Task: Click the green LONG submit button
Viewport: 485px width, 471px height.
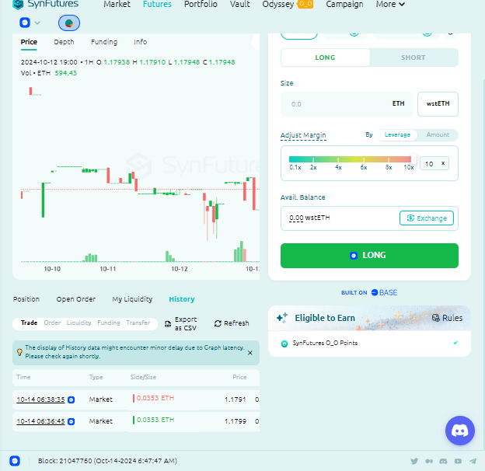Action: (x=369, y=256)
